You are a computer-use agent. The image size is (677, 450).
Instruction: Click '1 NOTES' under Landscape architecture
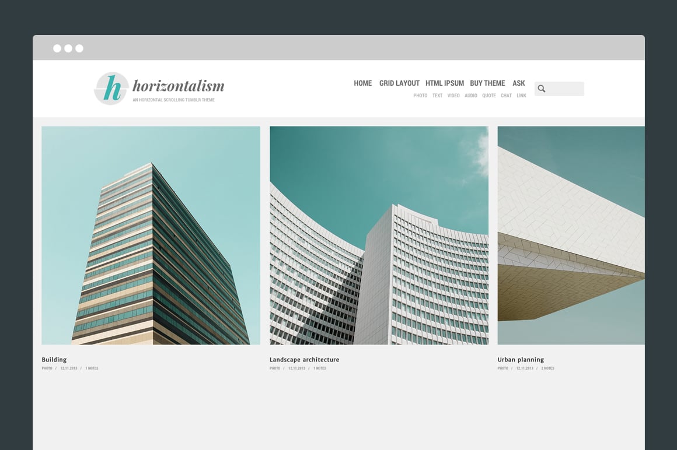pyautogui.click(x=320, y=368)
